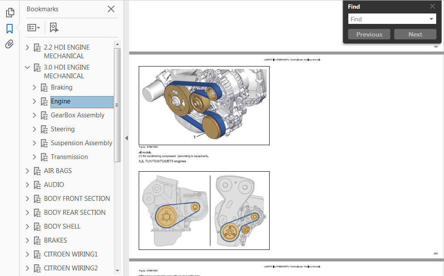Expand the AUDIO bookmark
The height and width of the screenshot is (276, 444).
[x=27, y=185]
